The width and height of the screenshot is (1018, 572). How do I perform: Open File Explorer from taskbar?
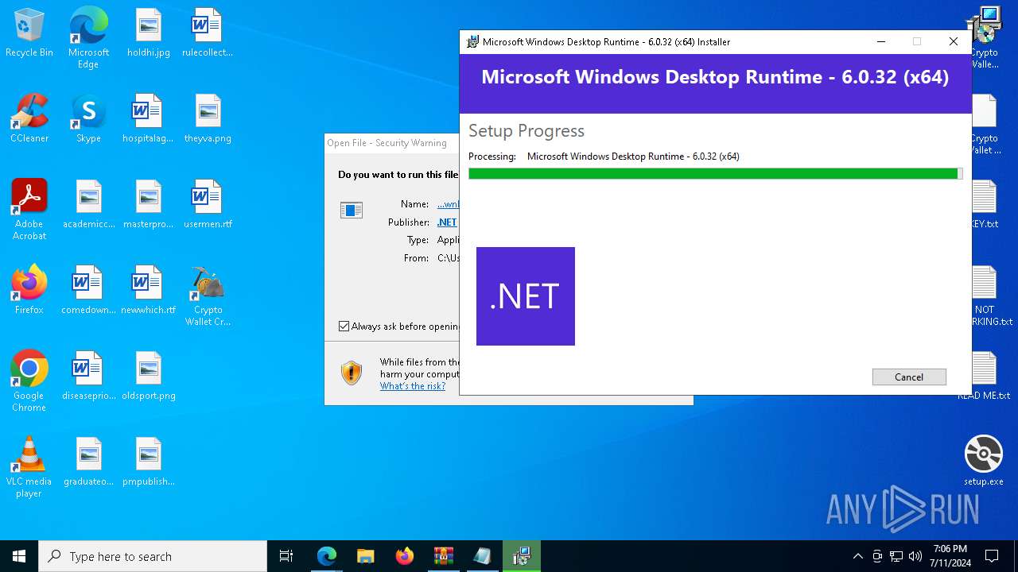[x=366, y=556]
